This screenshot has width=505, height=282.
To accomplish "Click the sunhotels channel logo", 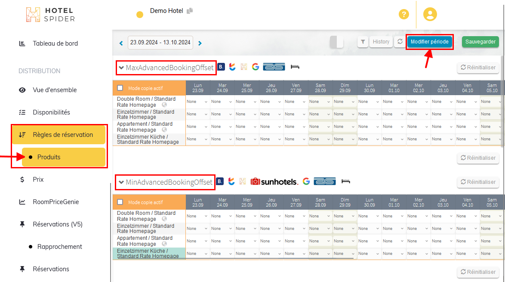I will 274,182.
